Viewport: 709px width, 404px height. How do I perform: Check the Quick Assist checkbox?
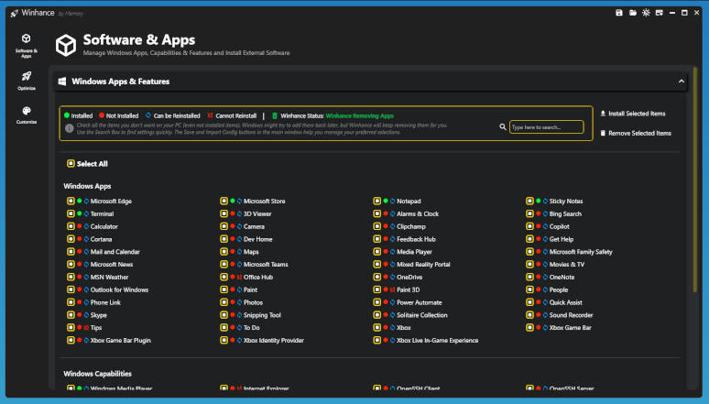point(529,302)
